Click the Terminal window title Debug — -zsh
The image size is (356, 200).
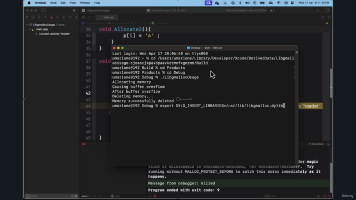[x=206, y=48]
